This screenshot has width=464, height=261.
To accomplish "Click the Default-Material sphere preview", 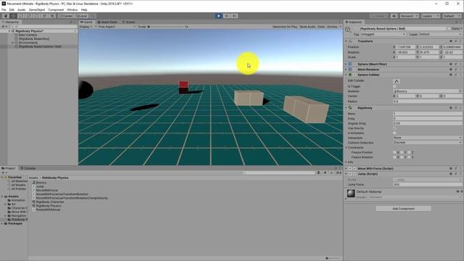I will pos(351,194).
